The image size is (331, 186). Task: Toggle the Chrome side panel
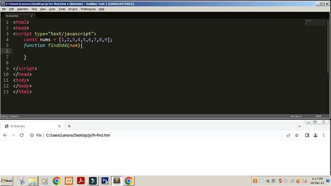pos(307,135)
